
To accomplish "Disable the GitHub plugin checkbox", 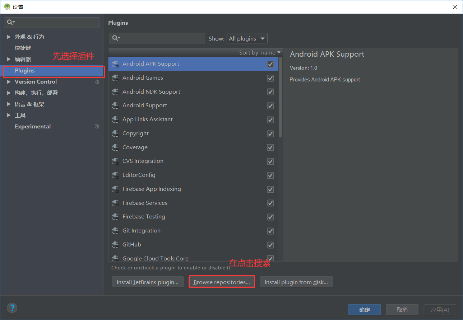I will (x=270, y=245).
